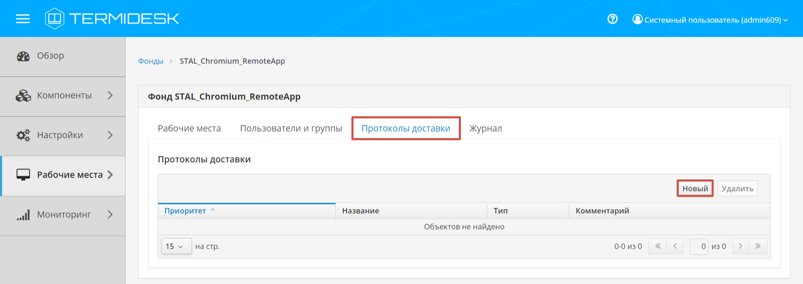Follow the Фонды breadcrumb link
803x284 pixels.
click(x=151, y=61)
